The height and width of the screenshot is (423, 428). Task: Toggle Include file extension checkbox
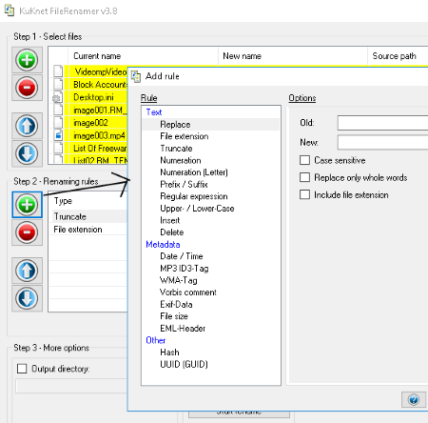304,194
